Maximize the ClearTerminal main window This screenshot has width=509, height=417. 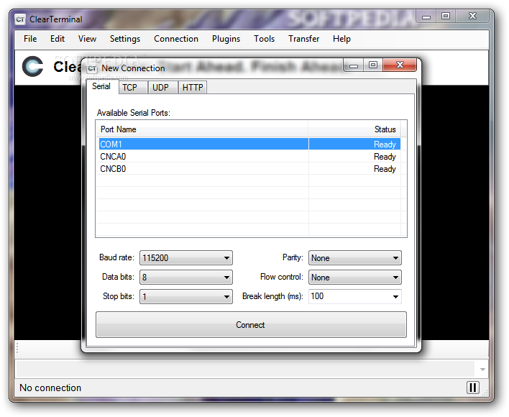pos(446,16)
